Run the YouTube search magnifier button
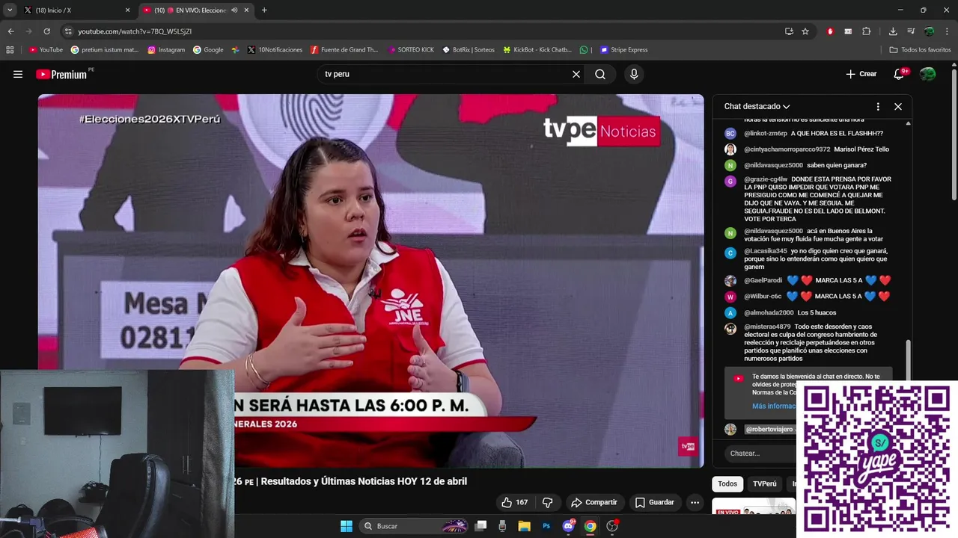958x538 pixels. [600, 74]
